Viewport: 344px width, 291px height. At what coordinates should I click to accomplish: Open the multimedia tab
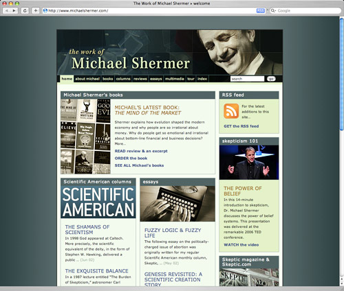[175, 79]
